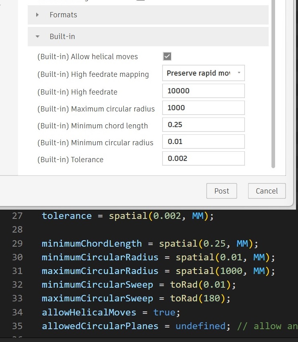Click the dialog's vertical scrollbar
This screenshot has height=342, width=298.
click(273, 80)
